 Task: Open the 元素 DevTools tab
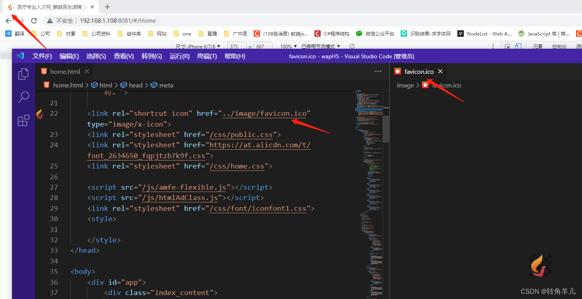tap(538, 46)
